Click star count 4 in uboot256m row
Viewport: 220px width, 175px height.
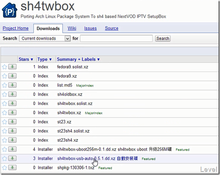[x=34, y=149]
